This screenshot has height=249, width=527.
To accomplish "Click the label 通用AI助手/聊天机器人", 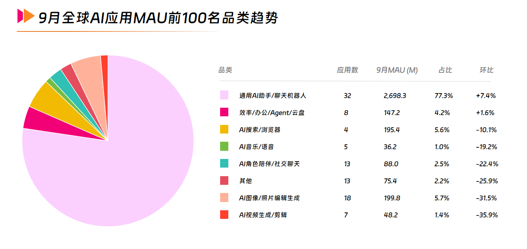I will click(273, 95).
